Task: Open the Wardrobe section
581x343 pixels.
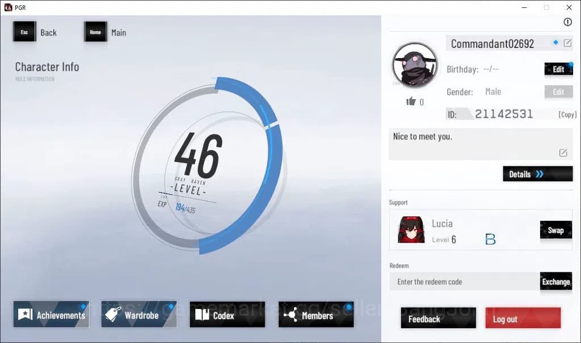Action: 139,315
